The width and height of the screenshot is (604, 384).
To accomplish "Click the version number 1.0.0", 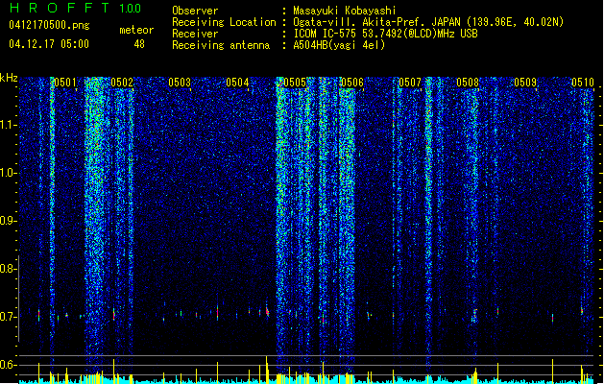I will 131,8.
